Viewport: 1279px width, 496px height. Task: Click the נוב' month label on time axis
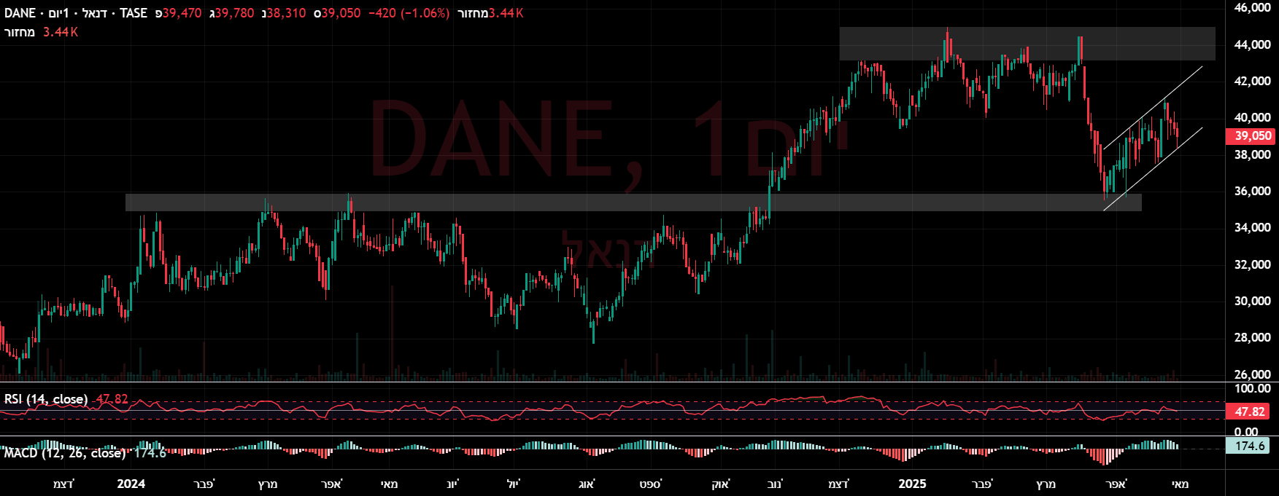pos(776,484)
